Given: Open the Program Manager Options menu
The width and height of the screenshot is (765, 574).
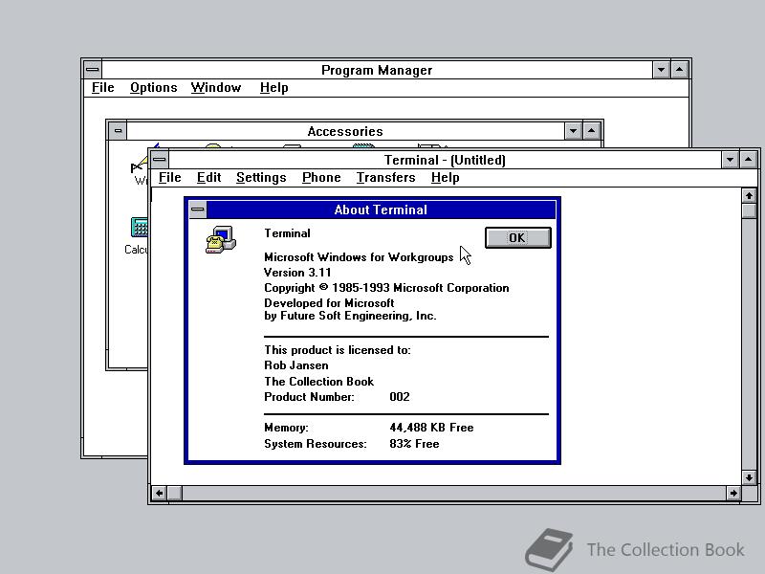Looking at the screenshot, I should tap(153, 88).
